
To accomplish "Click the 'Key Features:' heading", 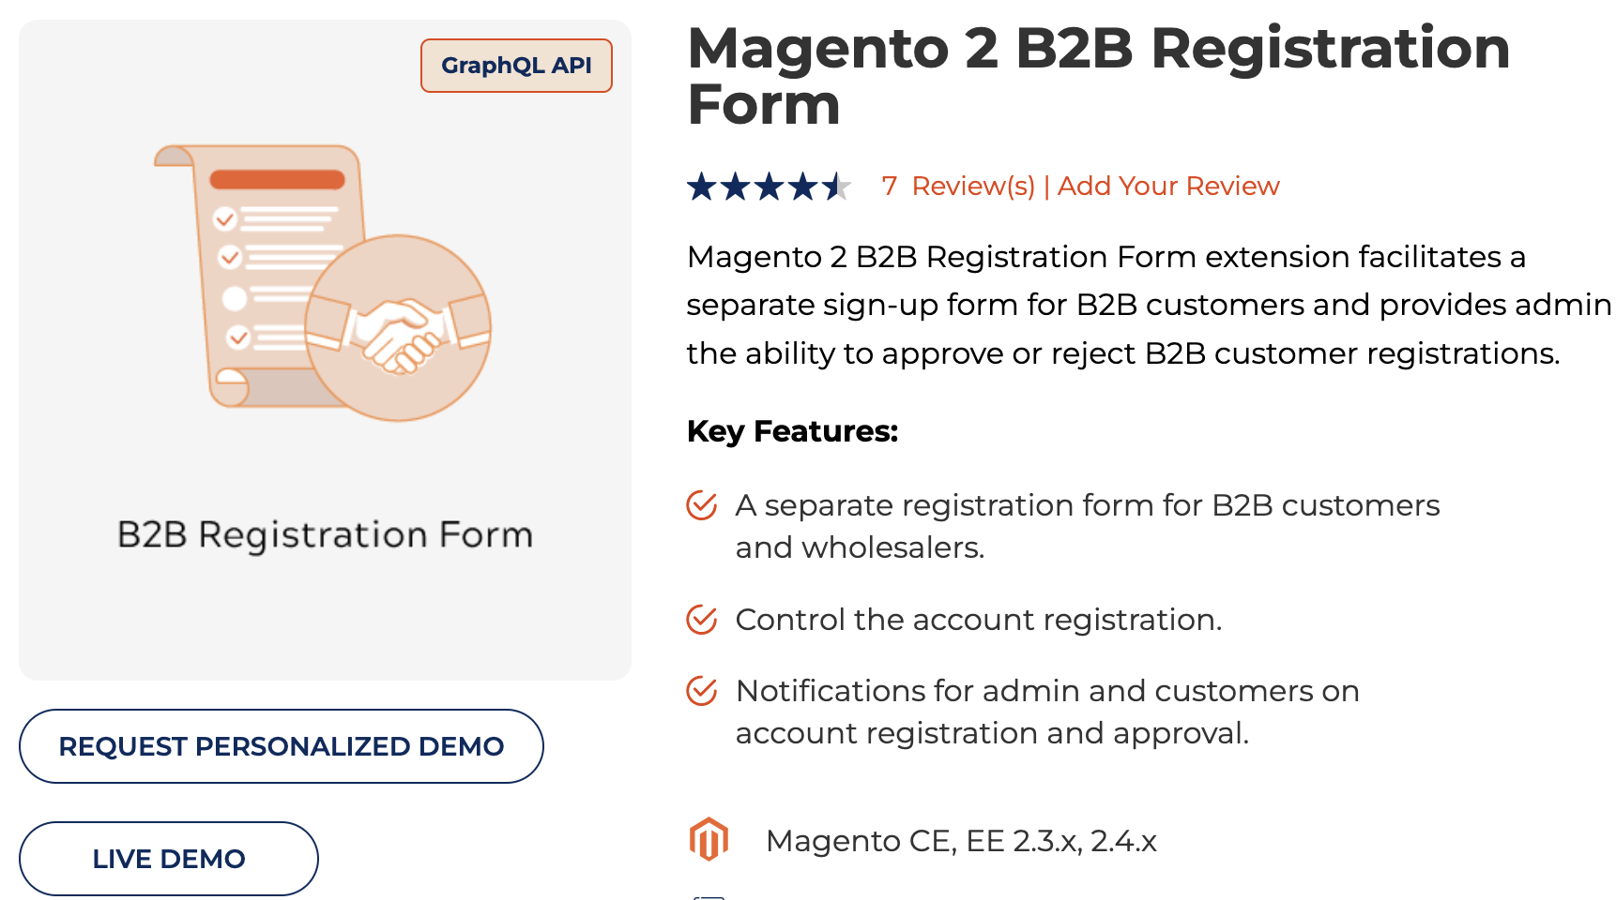I will (792, 432).
